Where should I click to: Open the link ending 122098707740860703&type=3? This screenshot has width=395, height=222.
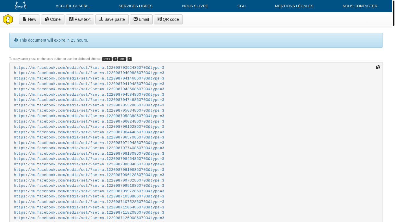pyautogui.click(x=89, y=148)
